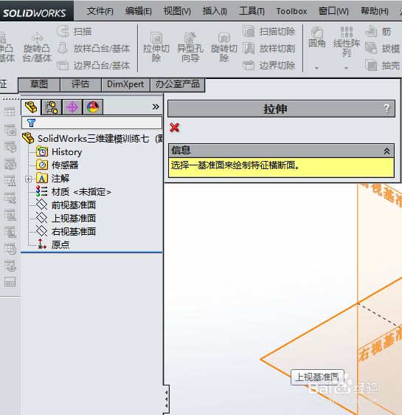Click the feature tree filter input field
This screenshot has width=402, height=415.
click(91, 123)
